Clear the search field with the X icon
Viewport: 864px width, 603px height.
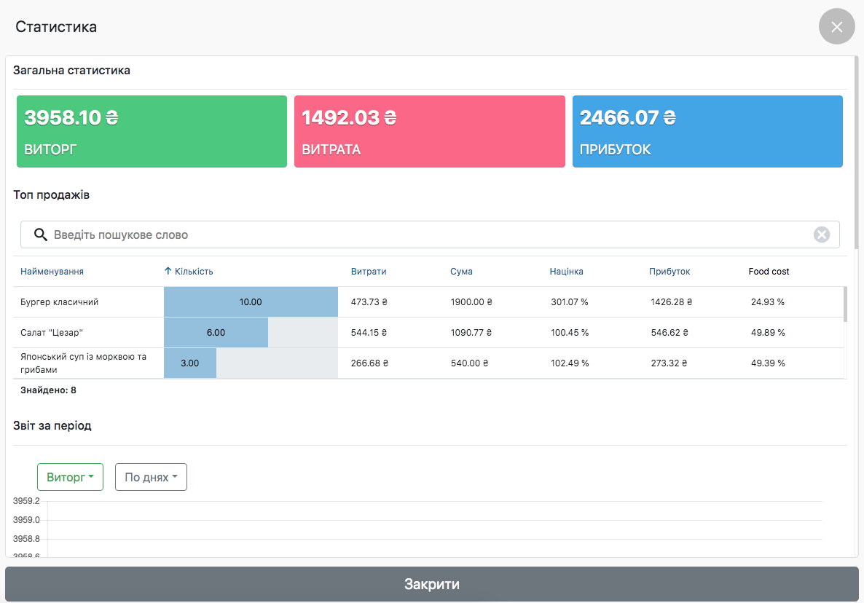pos(821,234)
